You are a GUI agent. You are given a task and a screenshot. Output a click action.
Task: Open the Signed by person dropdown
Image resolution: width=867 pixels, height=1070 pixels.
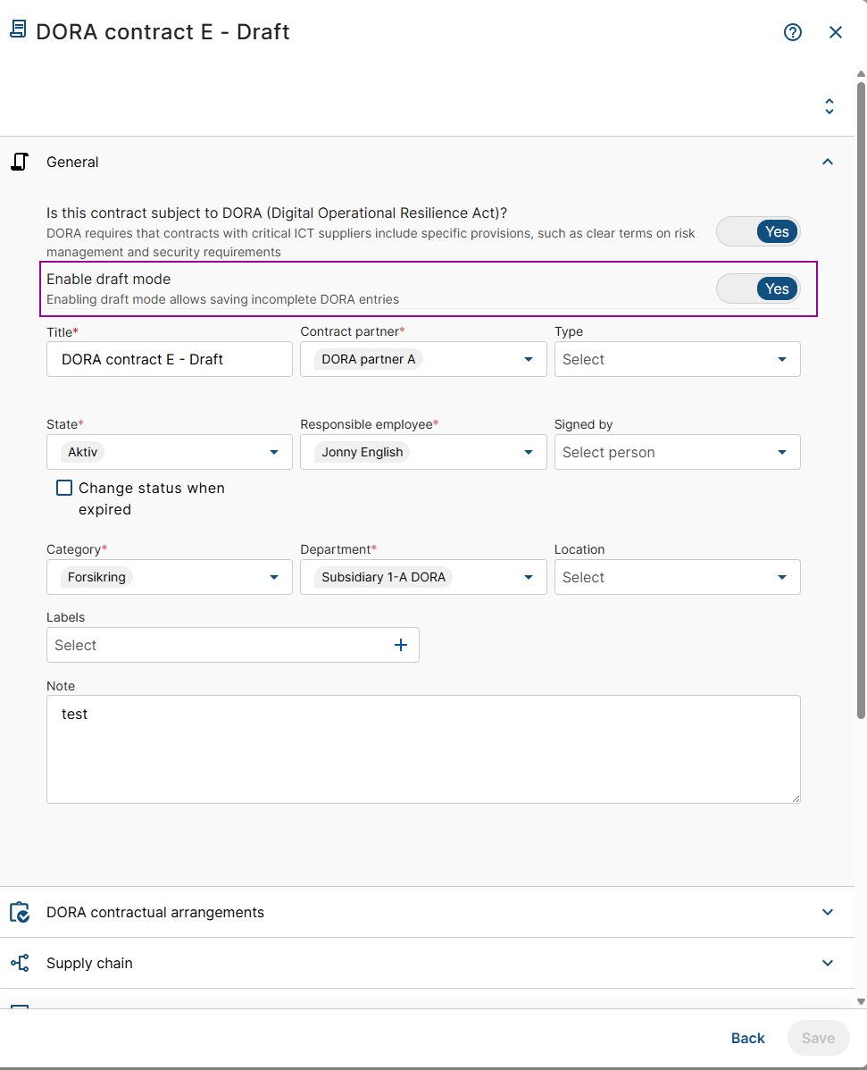(x=677, y=452)
